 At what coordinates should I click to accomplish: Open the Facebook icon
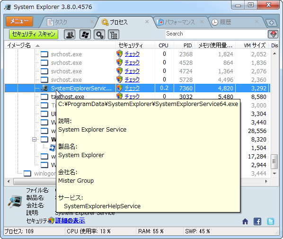(257, 221)
